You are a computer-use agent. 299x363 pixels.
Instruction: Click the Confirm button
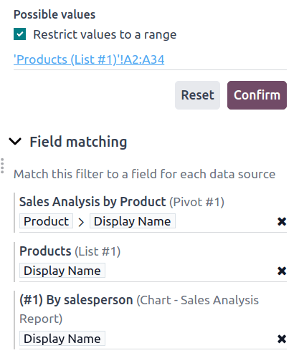pyautogui.click(x=257, y=95)
